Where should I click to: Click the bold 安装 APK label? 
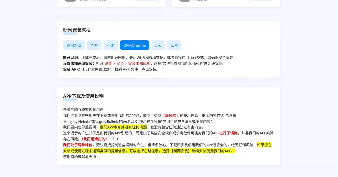point(72,69)
